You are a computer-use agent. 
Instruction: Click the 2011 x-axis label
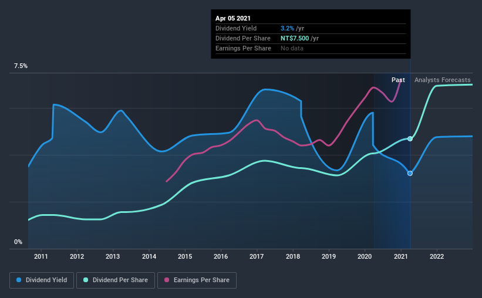(41, 256)
